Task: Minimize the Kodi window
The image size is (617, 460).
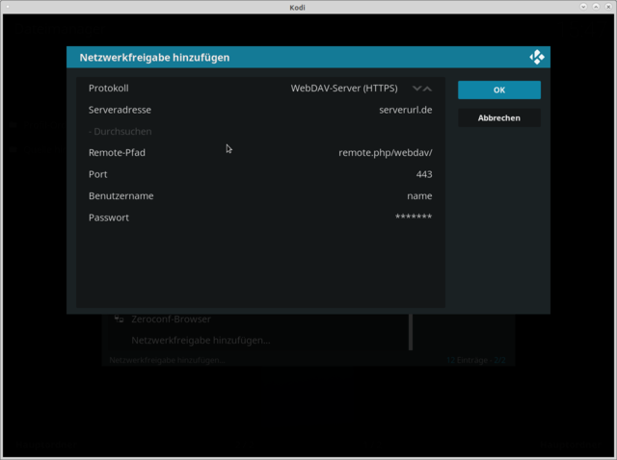Action: click(583, 7)
